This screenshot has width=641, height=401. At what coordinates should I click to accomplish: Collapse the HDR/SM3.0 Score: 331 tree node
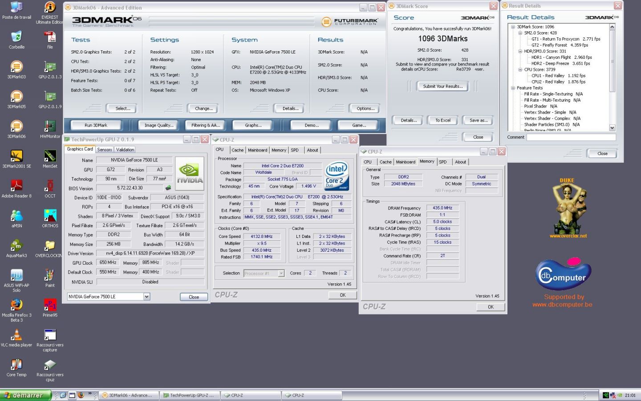pos(520,51)
